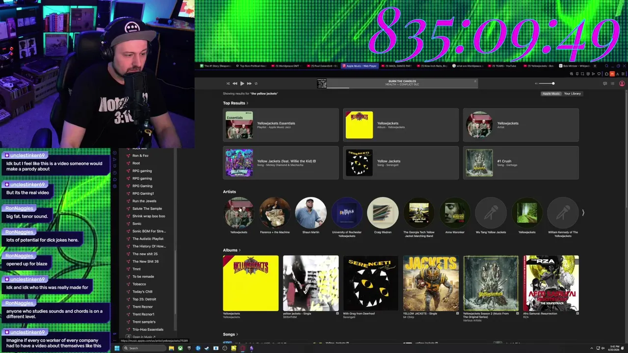Open the #1 Crush song result
The width and height of the screenshot is (628, 353).
coord(521,163)
